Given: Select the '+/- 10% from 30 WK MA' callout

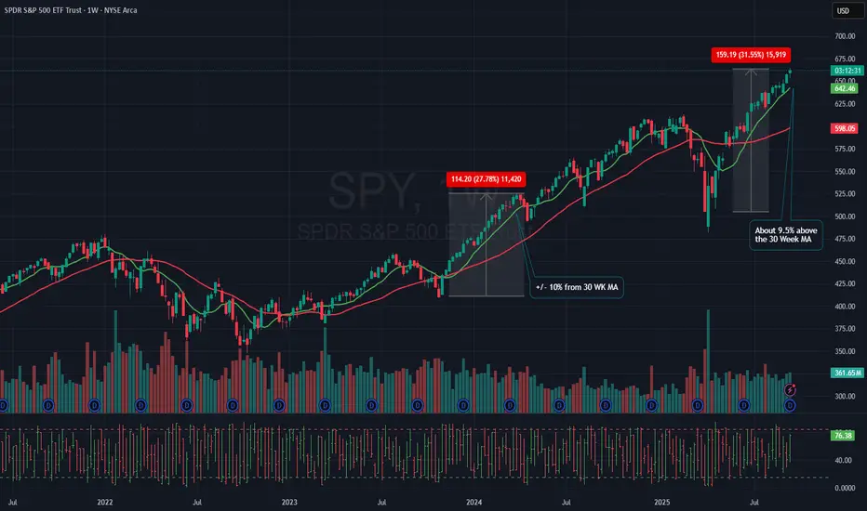Looking at the screenshot, I should pyautogui.click(x=577, y=287).
